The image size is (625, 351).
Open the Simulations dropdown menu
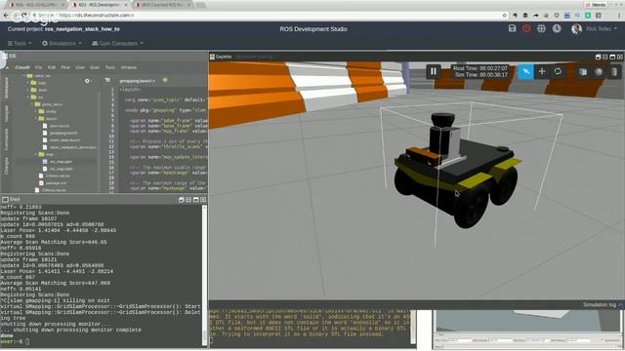[62, 43]
